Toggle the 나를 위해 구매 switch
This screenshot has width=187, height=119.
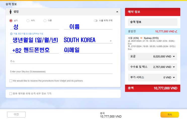[x=96, y=21]
